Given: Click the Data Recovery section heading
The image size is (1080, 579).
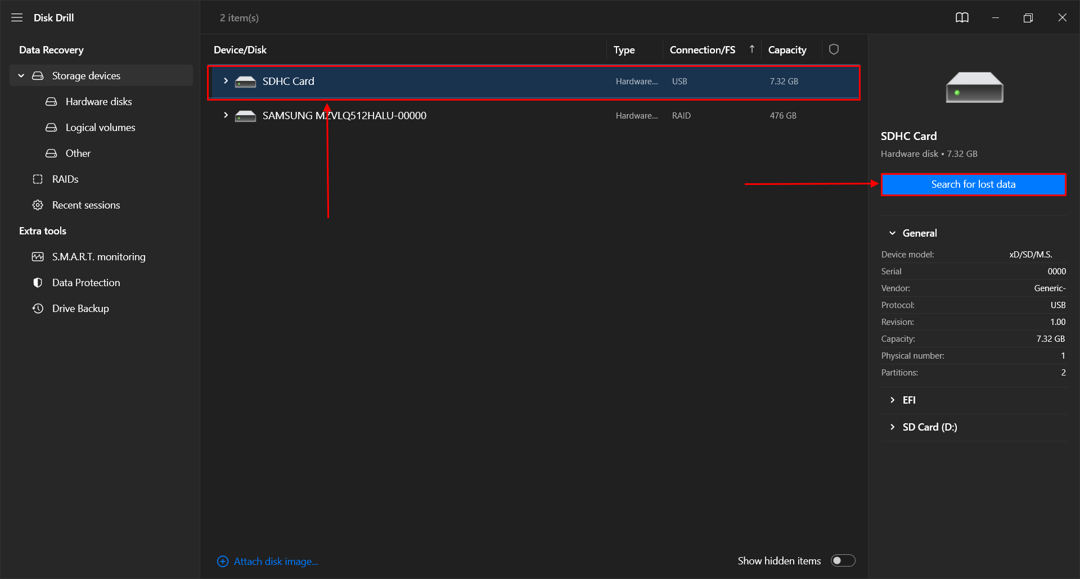Looking at the screenshot, I should 51,49.
